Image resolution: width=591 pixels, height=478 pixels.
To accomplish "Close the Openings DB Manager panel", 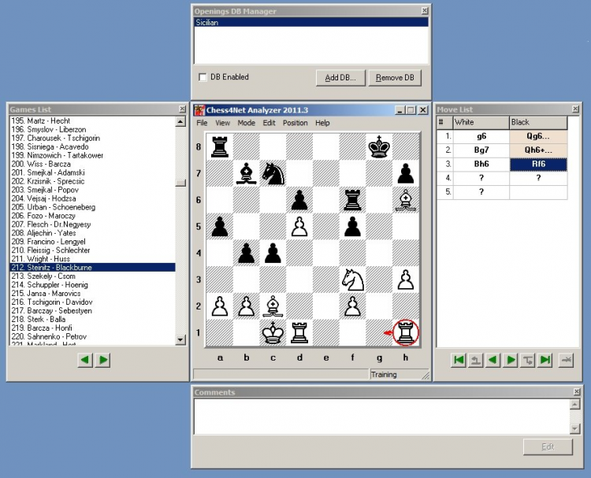I will 425,11.
